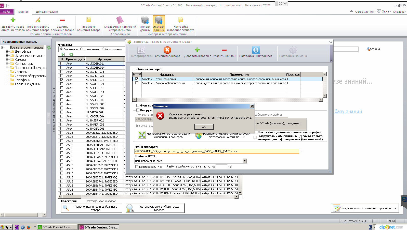Screen dimensions: 407x230
Task: Collapse the Все категории товаров root node
Action: point(2,48)
